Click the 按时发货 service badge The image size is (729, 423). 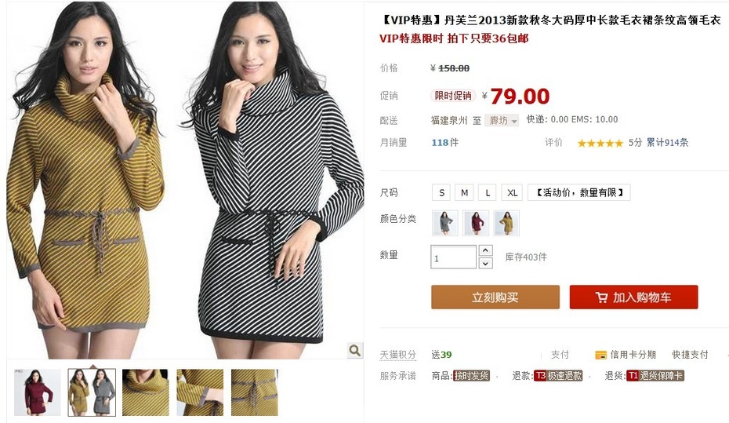471,376
